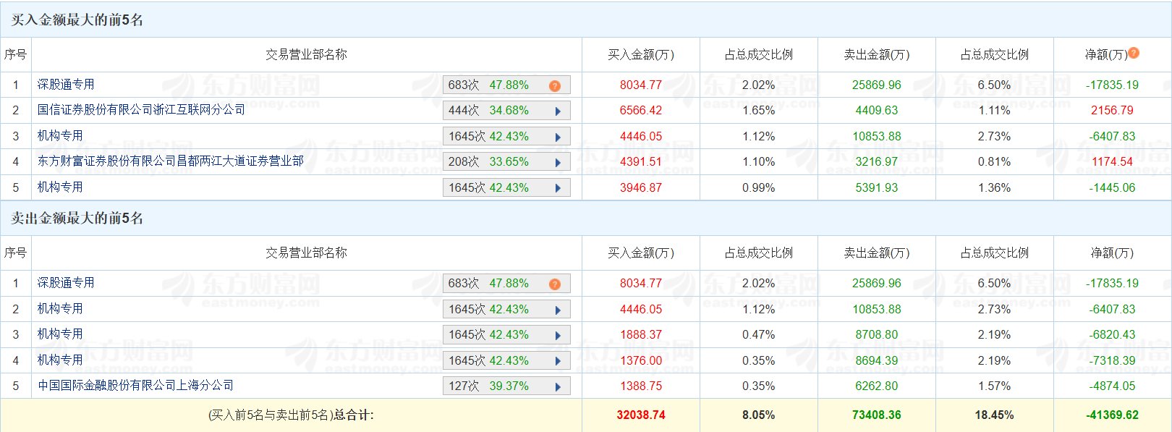
Task: Open 中国国际金融股份有限公司上海分公司 link
Action: [135, 386]
